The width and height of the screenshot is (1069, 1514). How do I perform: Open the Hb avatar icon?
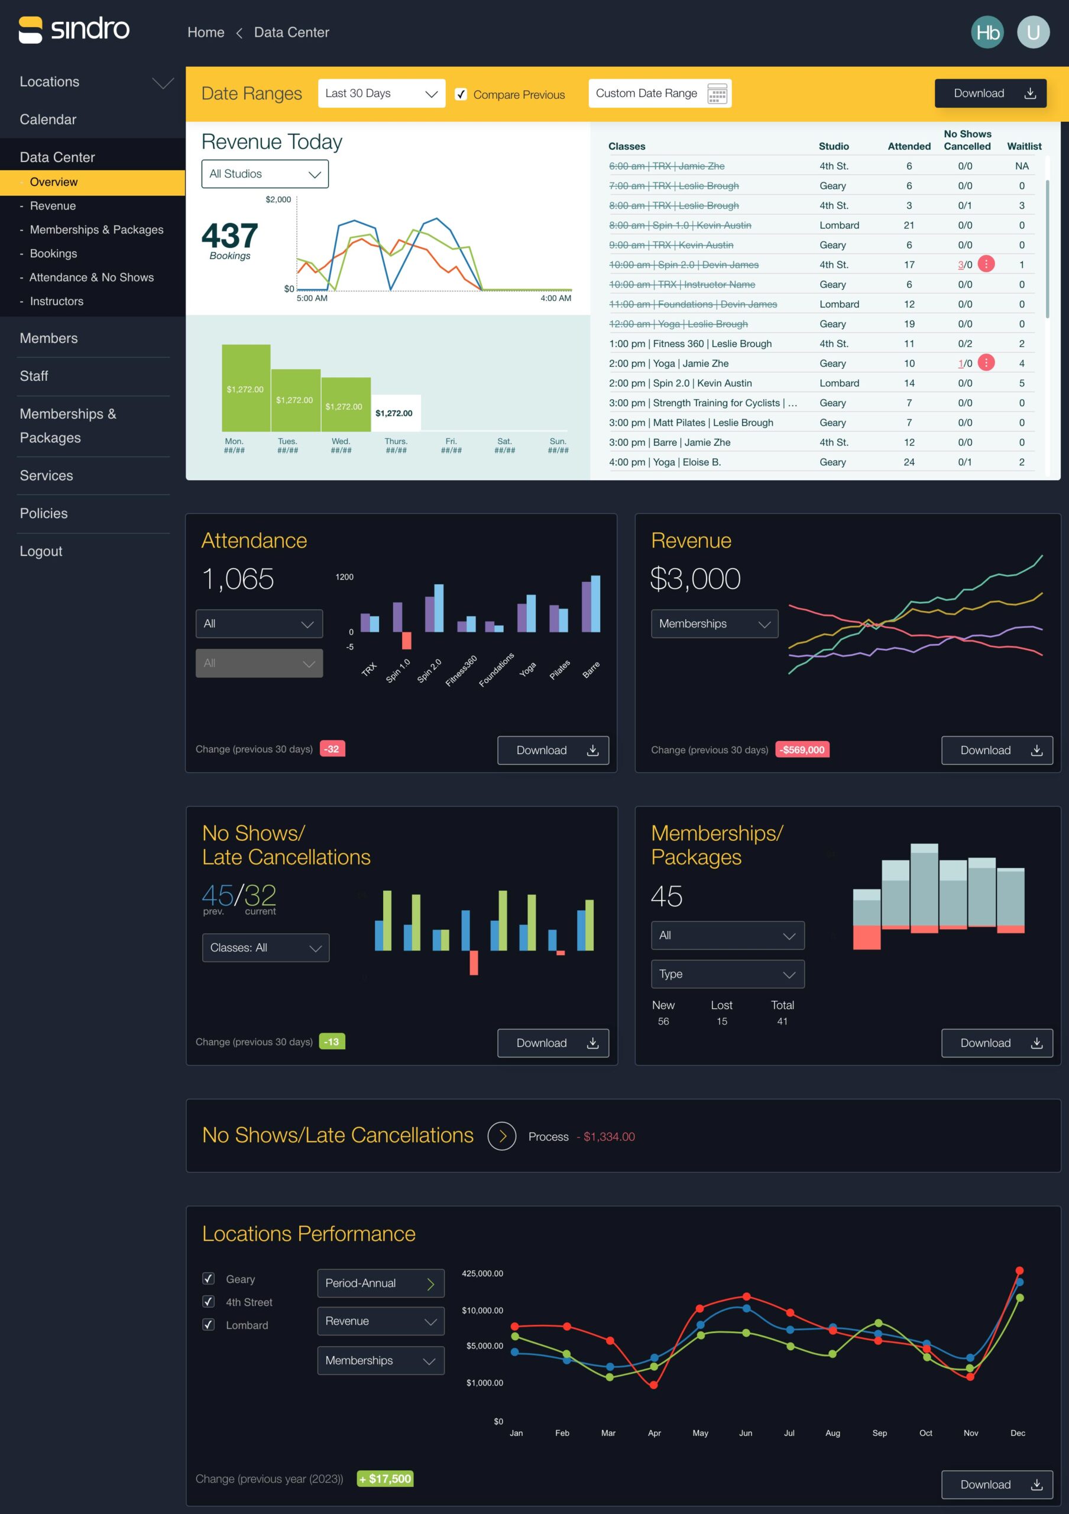pos(987,33)
